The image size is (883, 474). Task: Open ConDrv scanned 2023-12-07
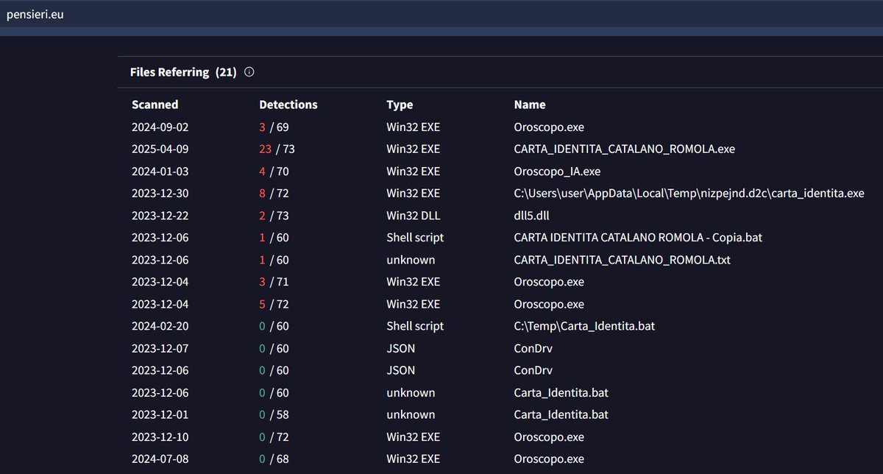click(x=533, y=348)
